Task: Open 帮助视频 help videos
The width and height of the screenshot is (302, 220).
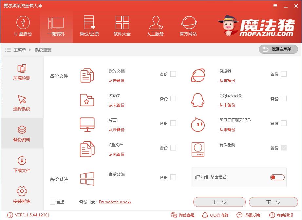Action: pyautogui.click(x=282, y=215)
